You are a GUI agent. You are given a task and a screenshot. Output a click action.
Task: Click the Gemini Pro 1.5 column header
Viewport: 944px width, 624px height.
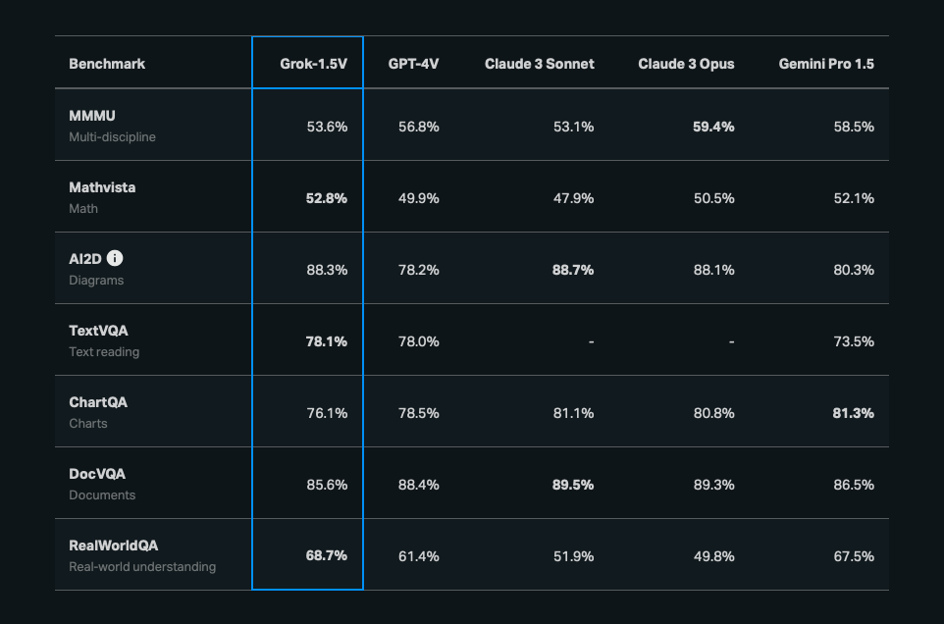coord(826,64)
